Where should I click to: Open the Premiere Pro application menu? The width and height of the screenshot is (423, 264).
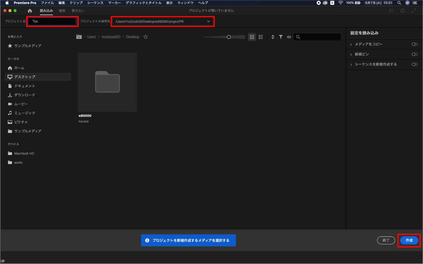(25, 3)
